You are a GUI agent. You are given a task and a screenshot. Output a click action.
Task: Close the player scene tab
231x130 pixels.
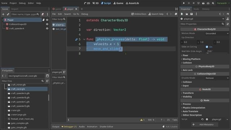click(76, 9)
